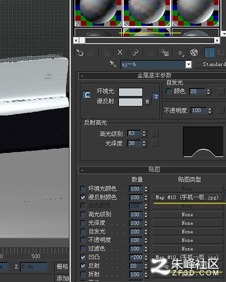
Task: Click the Put to Library icon
Action: (164, 52)
